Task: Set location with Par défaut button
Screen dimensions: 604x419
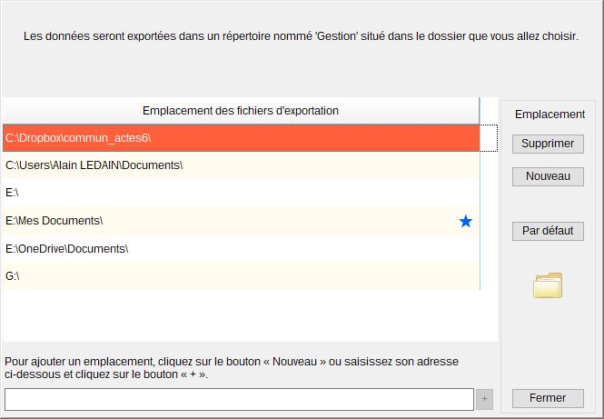Action: 548,231
